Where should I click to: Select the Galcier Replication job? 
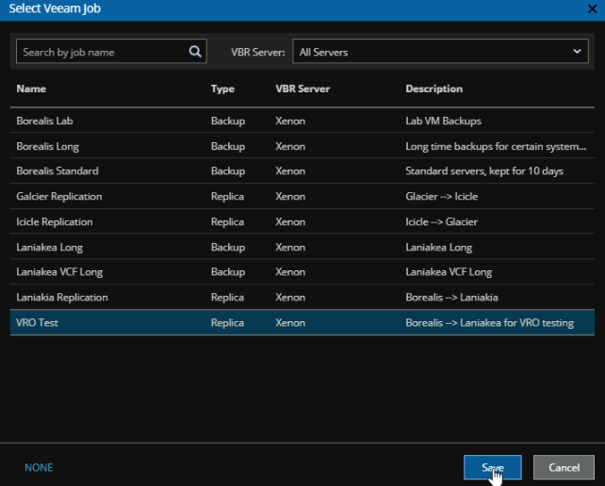pos(302,196)
